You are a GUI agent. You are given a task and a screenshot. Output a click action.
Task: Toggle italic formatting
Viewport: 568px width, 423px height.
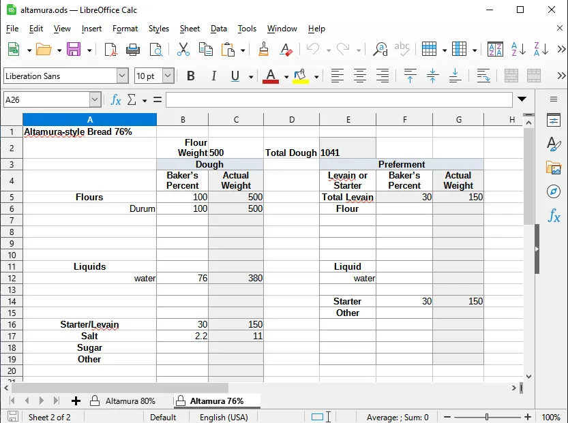pos(213,76)
